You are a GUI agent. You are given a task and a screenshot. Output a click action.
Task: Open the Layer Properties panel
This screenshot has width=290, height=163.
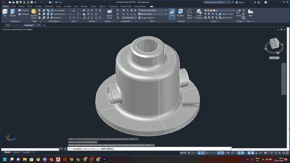tap(199, 14)
